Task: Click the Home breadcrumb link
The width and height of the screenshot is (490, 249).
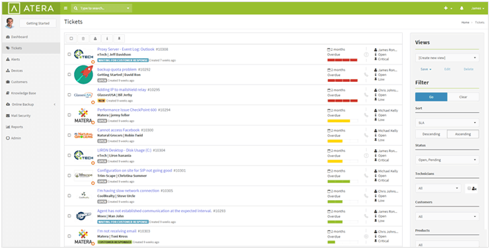Action: point(466,22)
